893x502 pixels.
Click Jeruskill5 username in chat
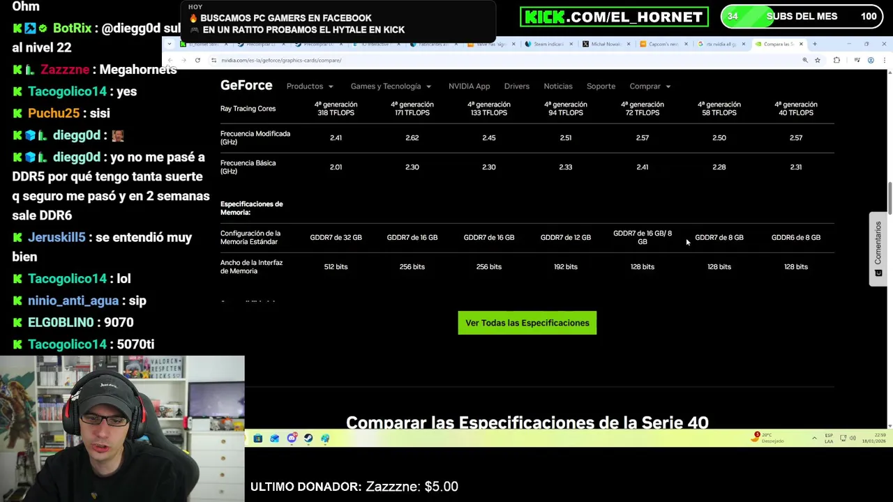(x=57, y=237)
